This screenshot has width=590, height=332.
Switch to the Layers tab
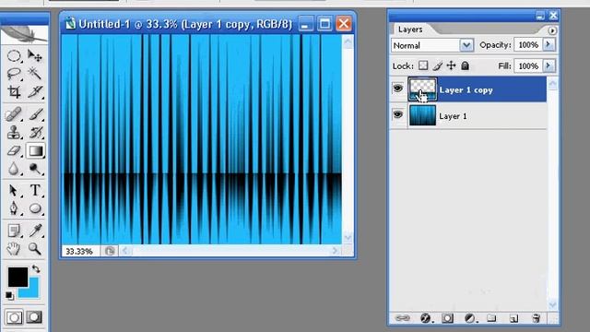[410, 30]
